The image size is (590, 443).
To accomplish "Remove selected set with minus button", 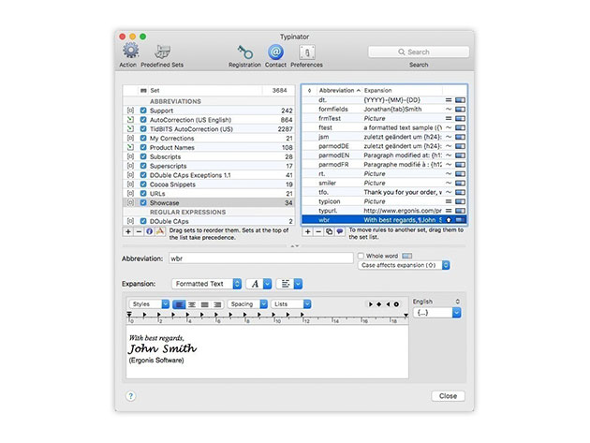I will 139,231.
